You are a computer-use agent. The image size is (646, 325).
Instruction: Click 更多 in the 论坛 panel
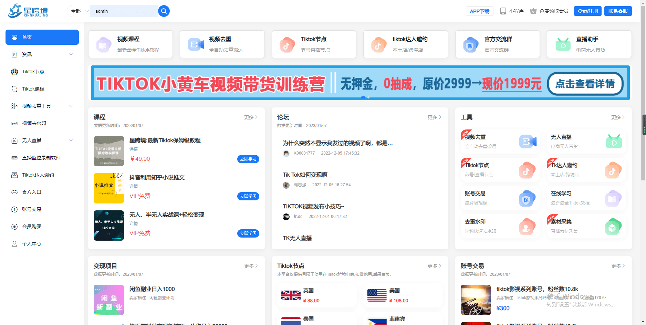pyautogui.click(x=435, y=117)
